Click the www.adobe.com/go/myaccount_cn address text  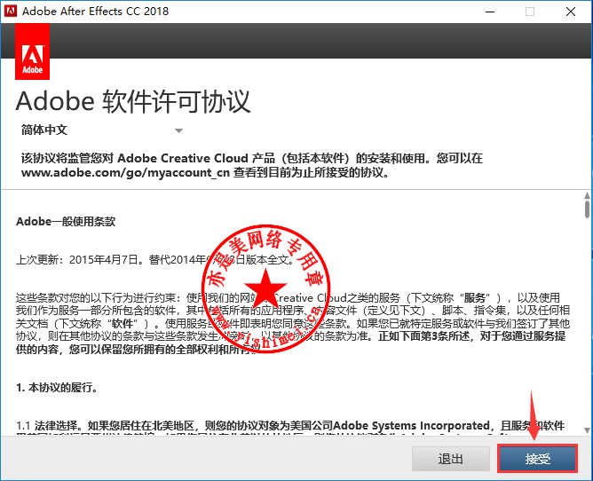[125, 172]
